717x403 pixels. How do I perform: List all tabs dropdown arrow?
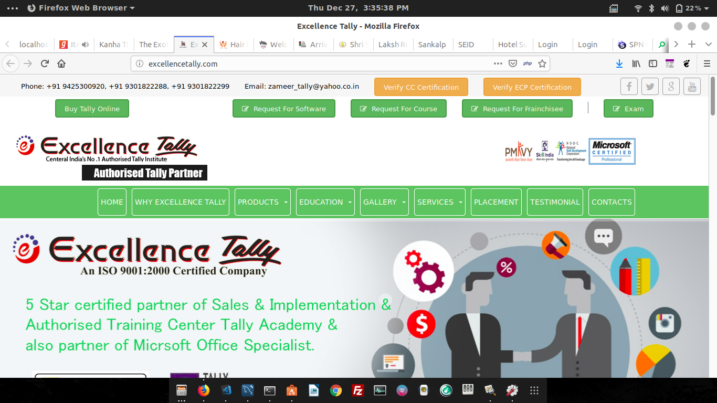click(x=708, y=45)
